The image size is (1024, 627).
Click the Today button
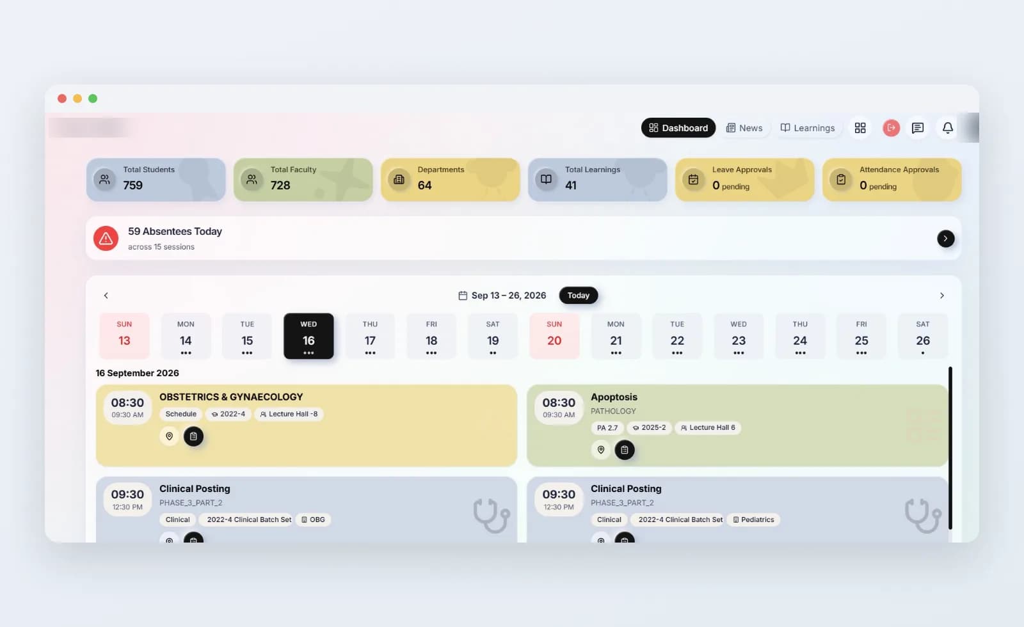[579, 296]
